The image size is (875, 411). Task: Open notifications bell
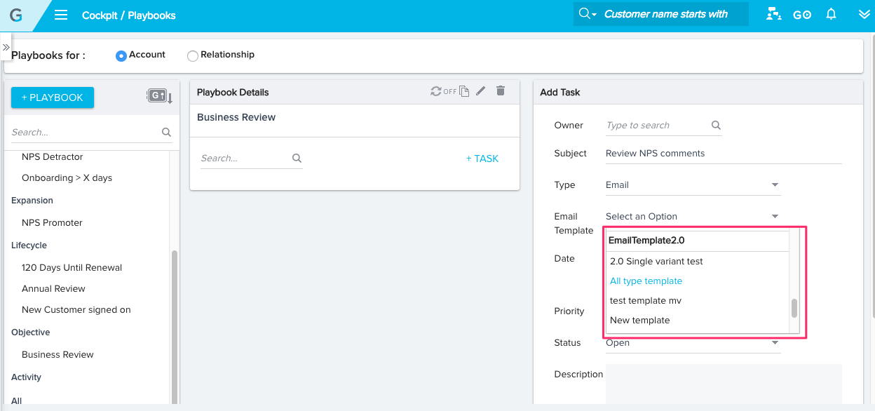click(832, 14)
